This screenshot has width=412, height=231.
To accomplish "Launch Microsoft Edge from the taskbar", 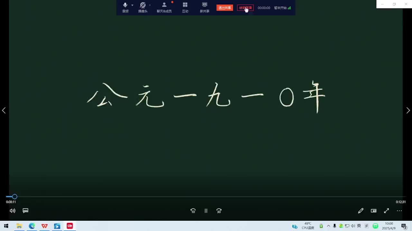I will click(x=32, y=226).
